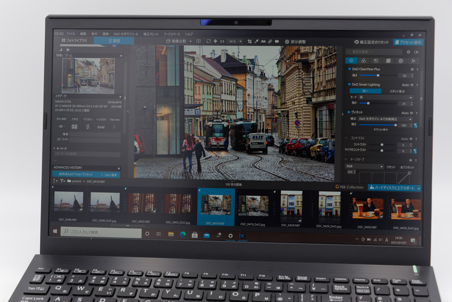Open the Light palette tab (sun icon)

(351, 61)
